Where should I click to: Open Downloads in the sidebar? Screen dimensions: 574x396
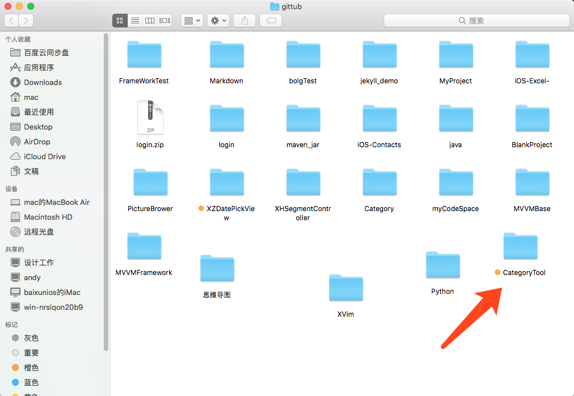(x=43, y=82)
